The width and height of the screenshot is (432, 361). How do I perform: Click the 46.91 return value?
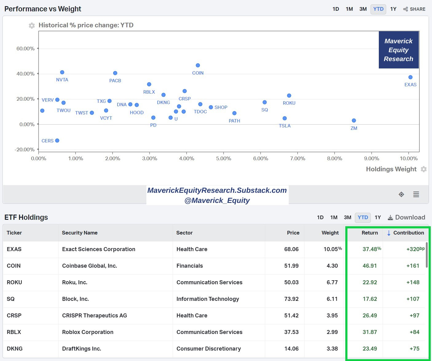click(x=370, y=266)
